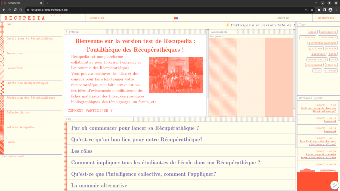Click the bug report bubble icon
The width and height of the screenshot is (340, 191).
[x=334, y=185]
